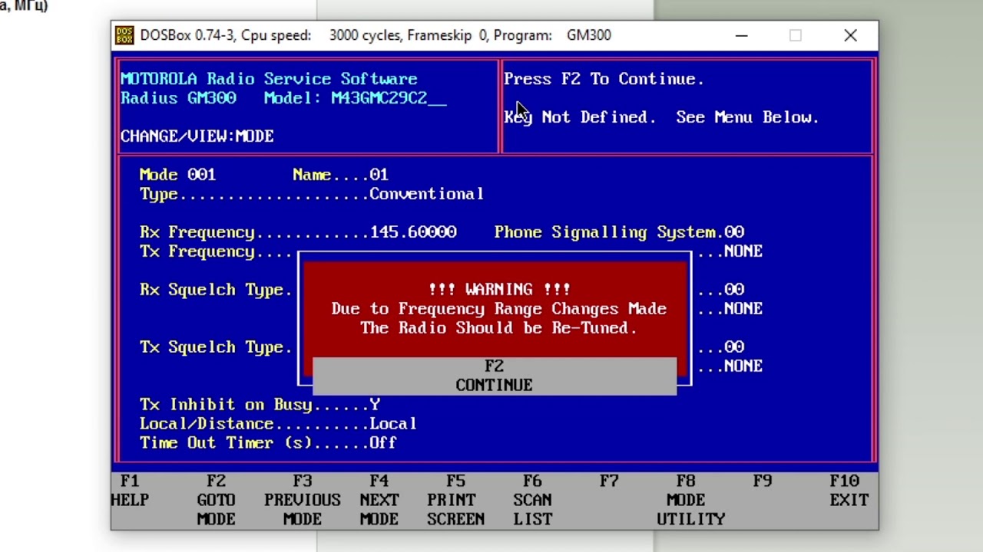The image size is (983, 552).
Task: Click the '!!! WARNING !!!' heading
Action: tap(499, 290)
